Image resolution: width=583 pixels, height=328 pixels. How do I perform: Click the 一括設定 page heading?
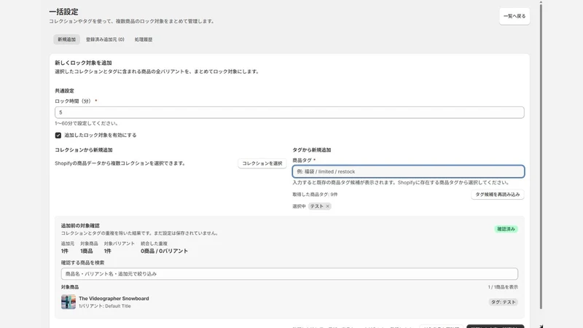[x=63, y=12]
